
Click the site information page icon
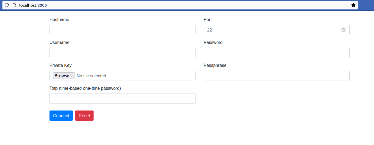coord(14,5)
